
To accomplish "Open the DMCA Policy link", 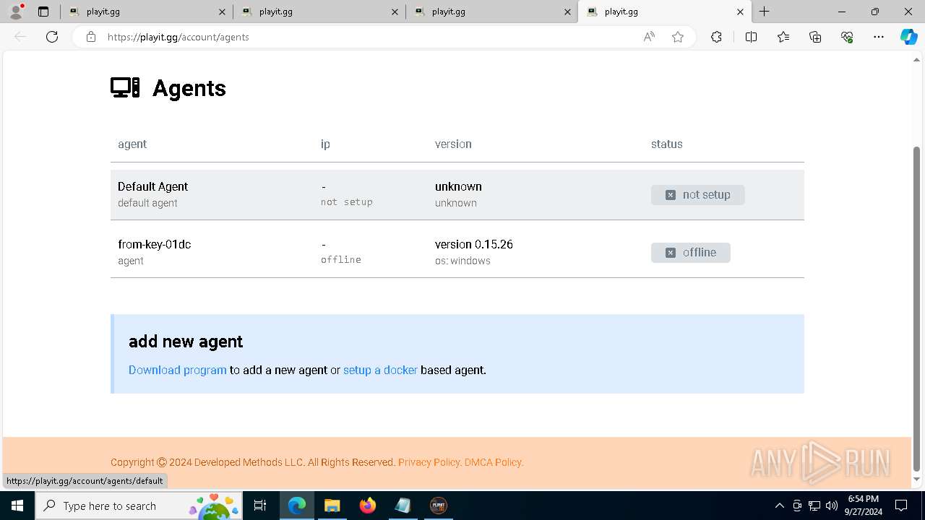I will point(493,462).
